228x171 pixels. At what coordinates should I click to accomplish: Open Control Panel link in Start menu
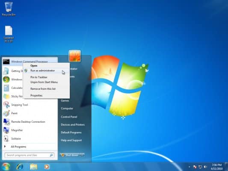tap(69, 117)
